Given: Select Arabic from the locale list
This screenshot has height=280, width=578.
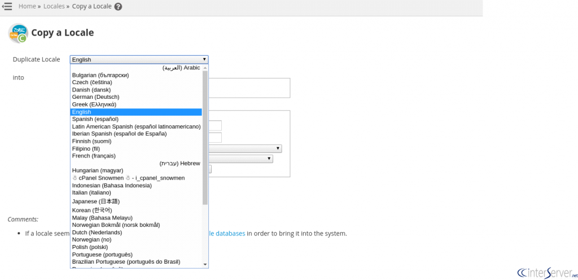Looking at the screenshot, I should click(x=136, y=68).
